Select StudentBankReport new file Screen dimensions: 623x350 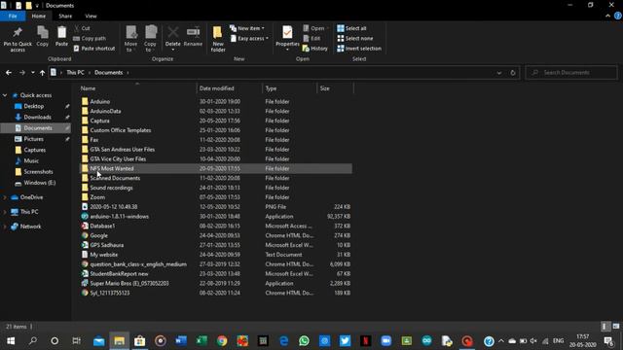(x=119, y=274)
